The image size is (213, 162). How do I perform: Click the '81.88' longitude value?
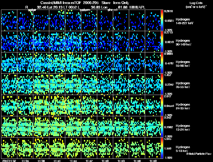123,7
